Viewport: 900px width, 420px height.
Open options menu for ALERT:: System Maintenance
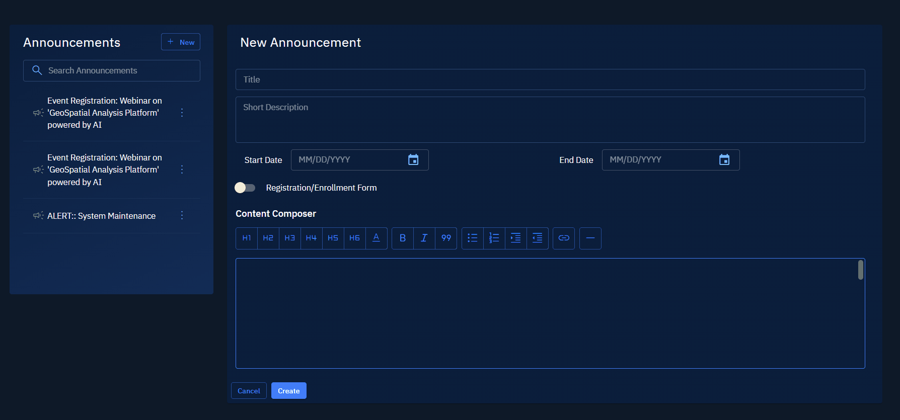(182, 216)
